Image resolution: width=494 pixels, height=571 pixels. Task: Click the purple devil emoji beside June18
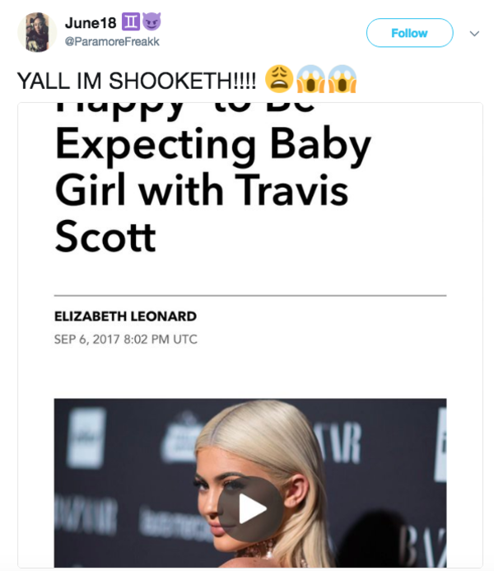151,22
